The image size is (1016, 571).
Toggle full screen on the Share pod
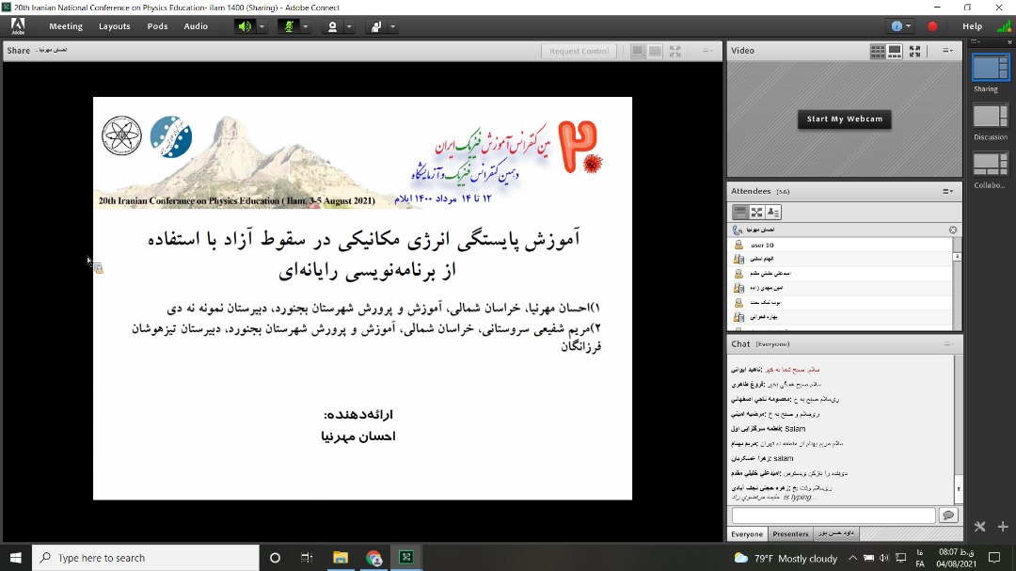(x=675, y=51)
